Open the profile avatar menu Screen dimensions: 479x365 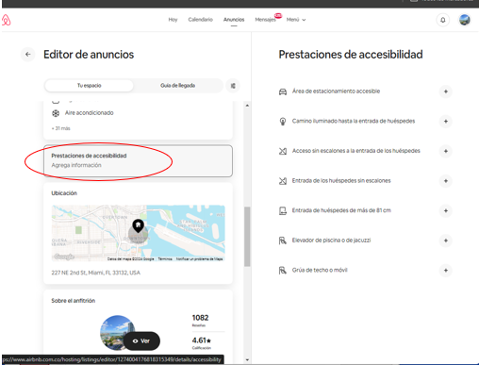[x=465, y=20]
